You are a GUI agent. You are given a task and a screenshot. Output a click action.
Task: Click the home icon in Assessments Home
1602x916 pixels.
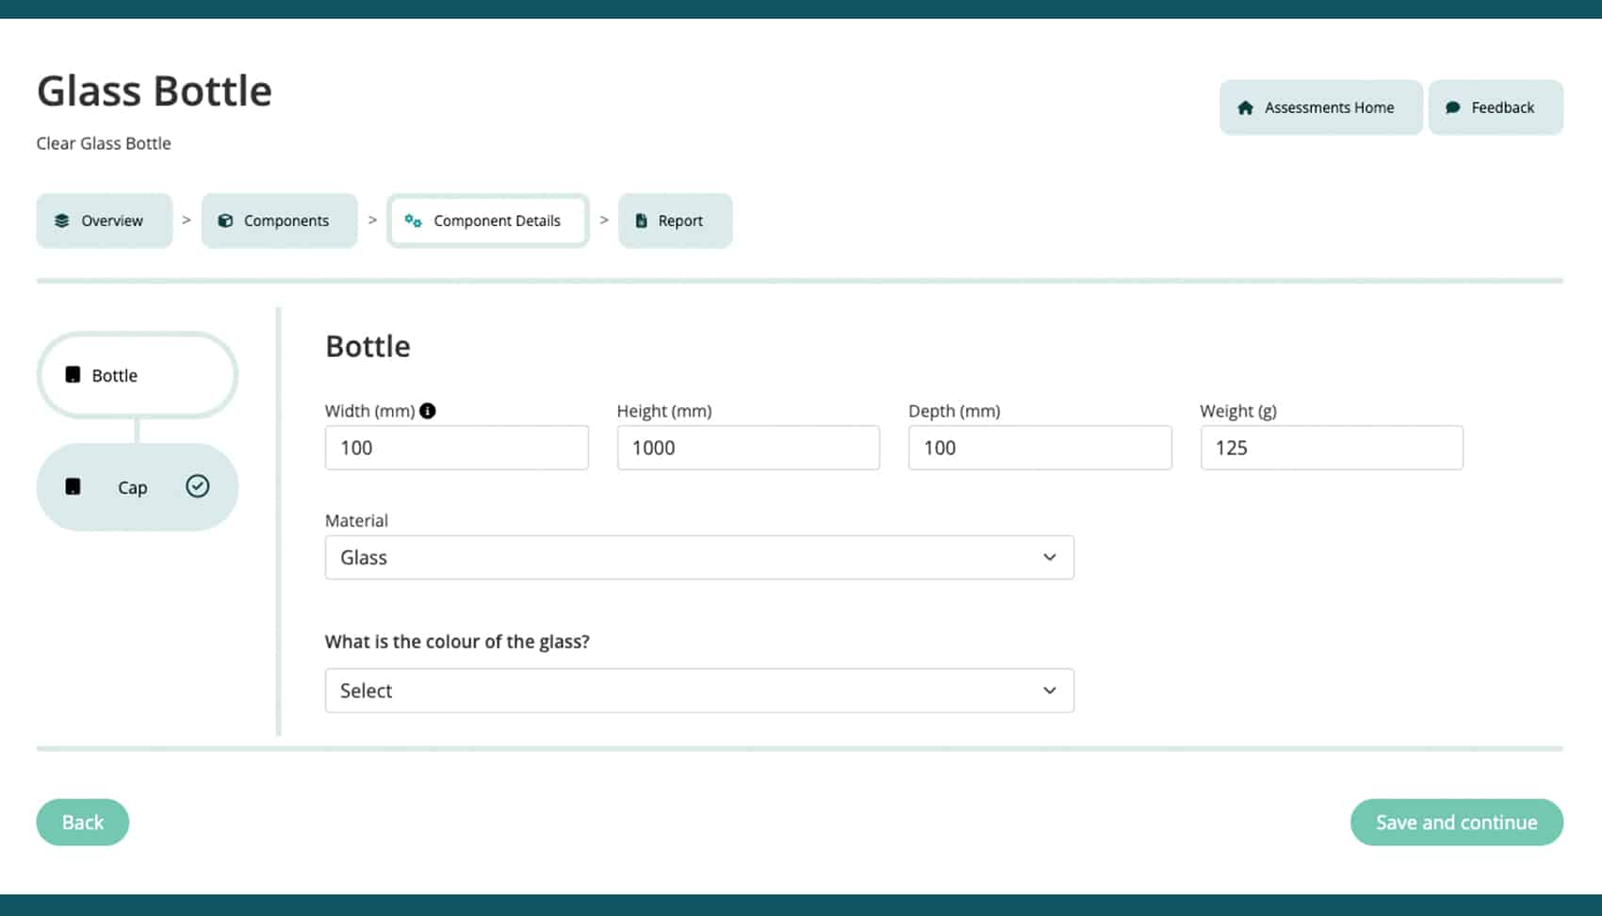pyautogui.click(x=1245, y=107)
